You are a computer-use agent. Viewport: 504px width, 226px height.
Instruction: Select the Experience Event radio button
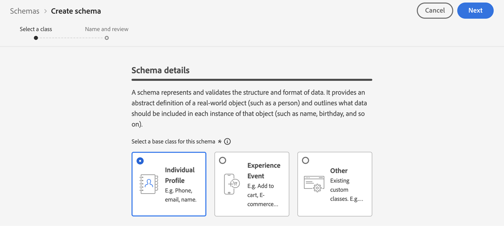(x=223, y=160)
